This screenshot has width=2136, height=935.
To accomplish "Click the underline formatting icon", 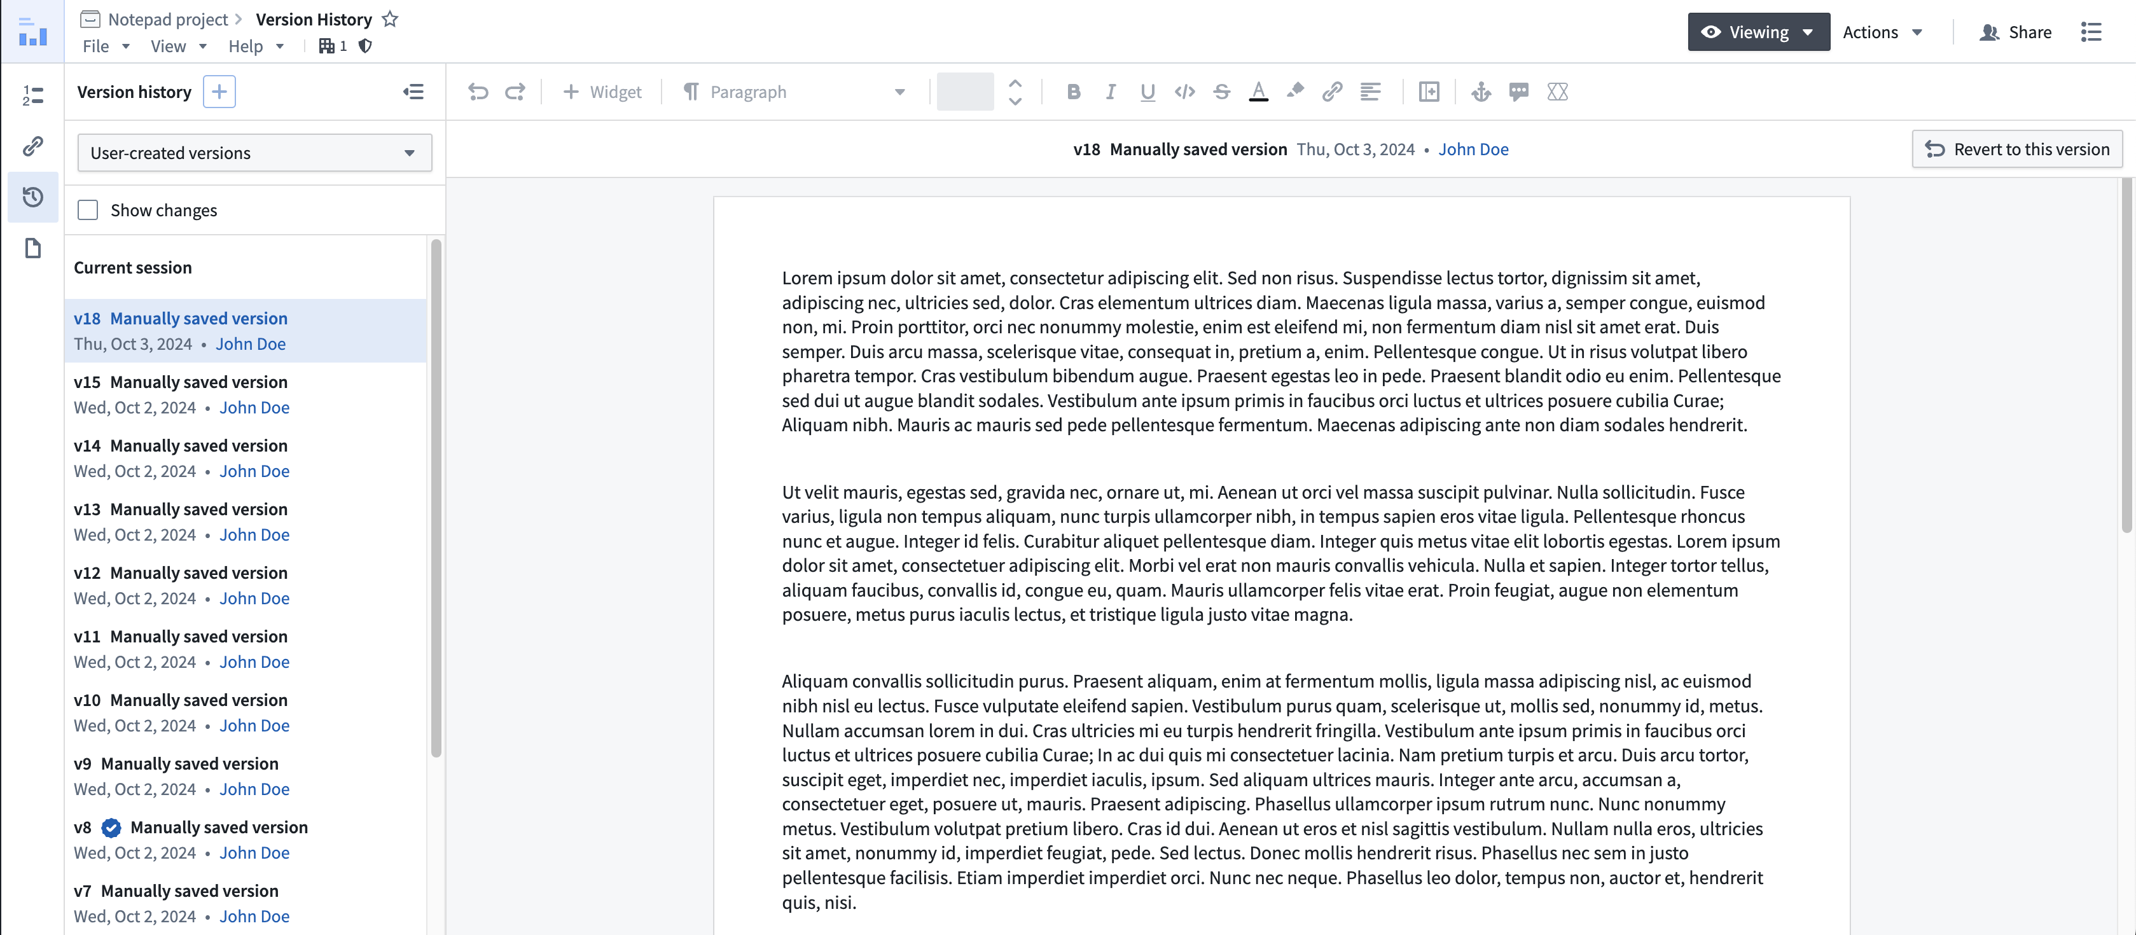I will pos(1147,92).
